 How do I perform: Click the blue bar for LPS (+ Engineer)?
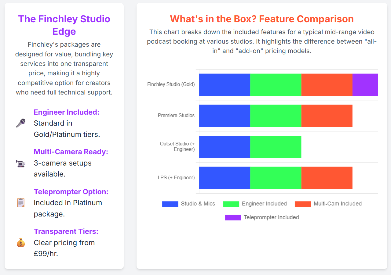click(x=225, y=178)
